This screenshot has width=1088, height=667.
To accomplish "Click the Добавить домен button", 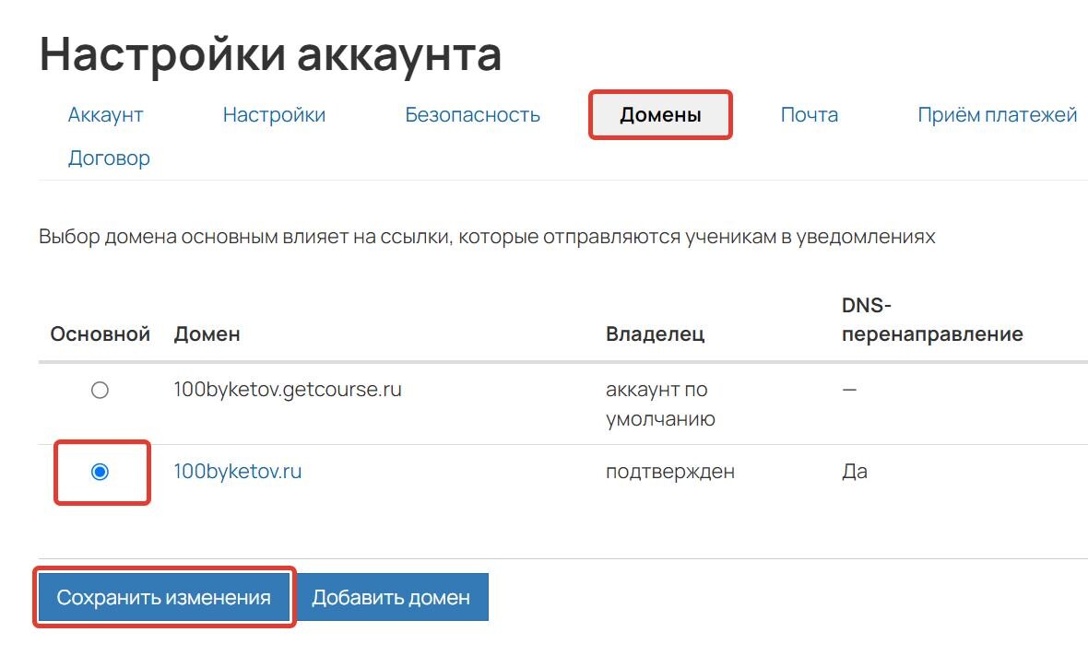I will click(x=391, y=597).
